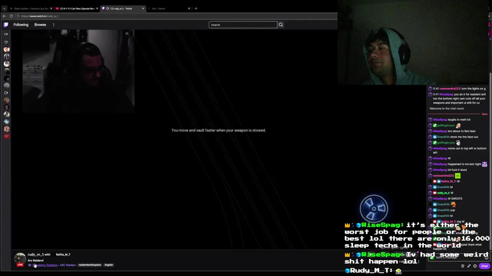Click 'happened to me last night' message
The image size is (492, 276).
pos(458,164)
